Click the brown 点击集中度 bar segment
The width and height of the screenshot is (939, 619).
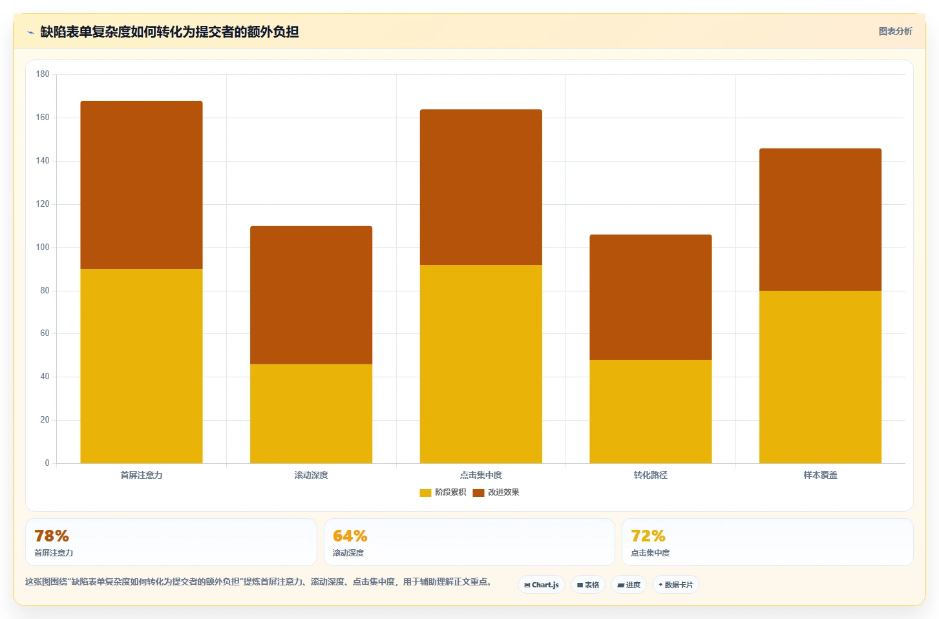481,187
